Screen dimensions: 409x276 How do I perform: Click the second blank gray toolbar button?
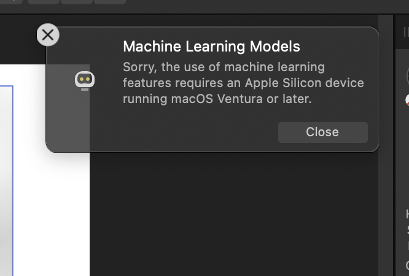pos(77,2)
